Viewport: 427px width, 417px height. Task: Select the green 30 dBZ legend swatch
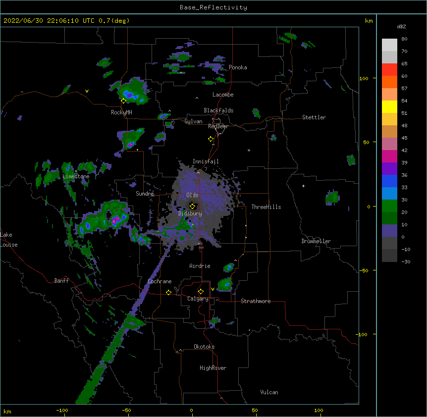tap(389, 206)
